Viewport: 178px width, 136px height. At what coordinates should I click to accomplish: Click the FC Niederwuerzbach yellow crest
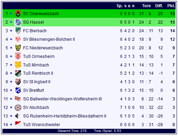(x=18, y=48)
